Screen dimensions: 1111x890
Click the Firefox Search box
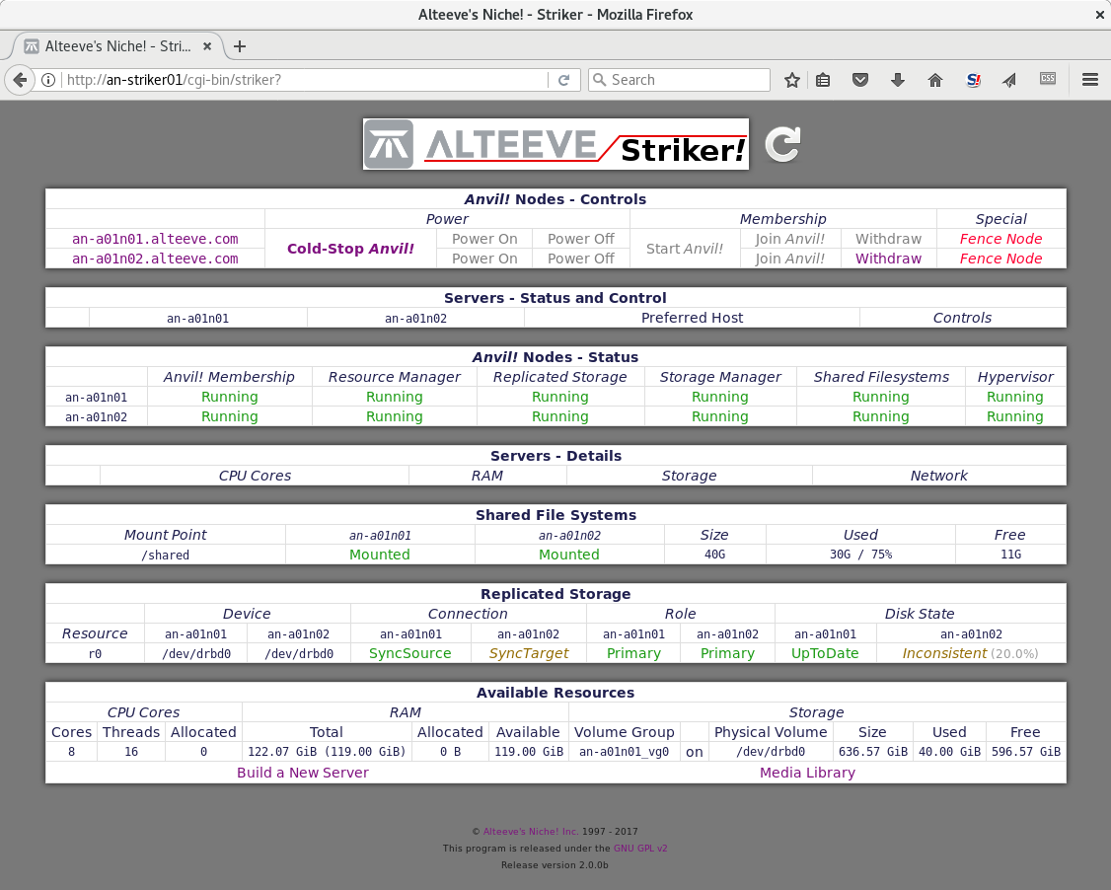[x=679, y=80]
